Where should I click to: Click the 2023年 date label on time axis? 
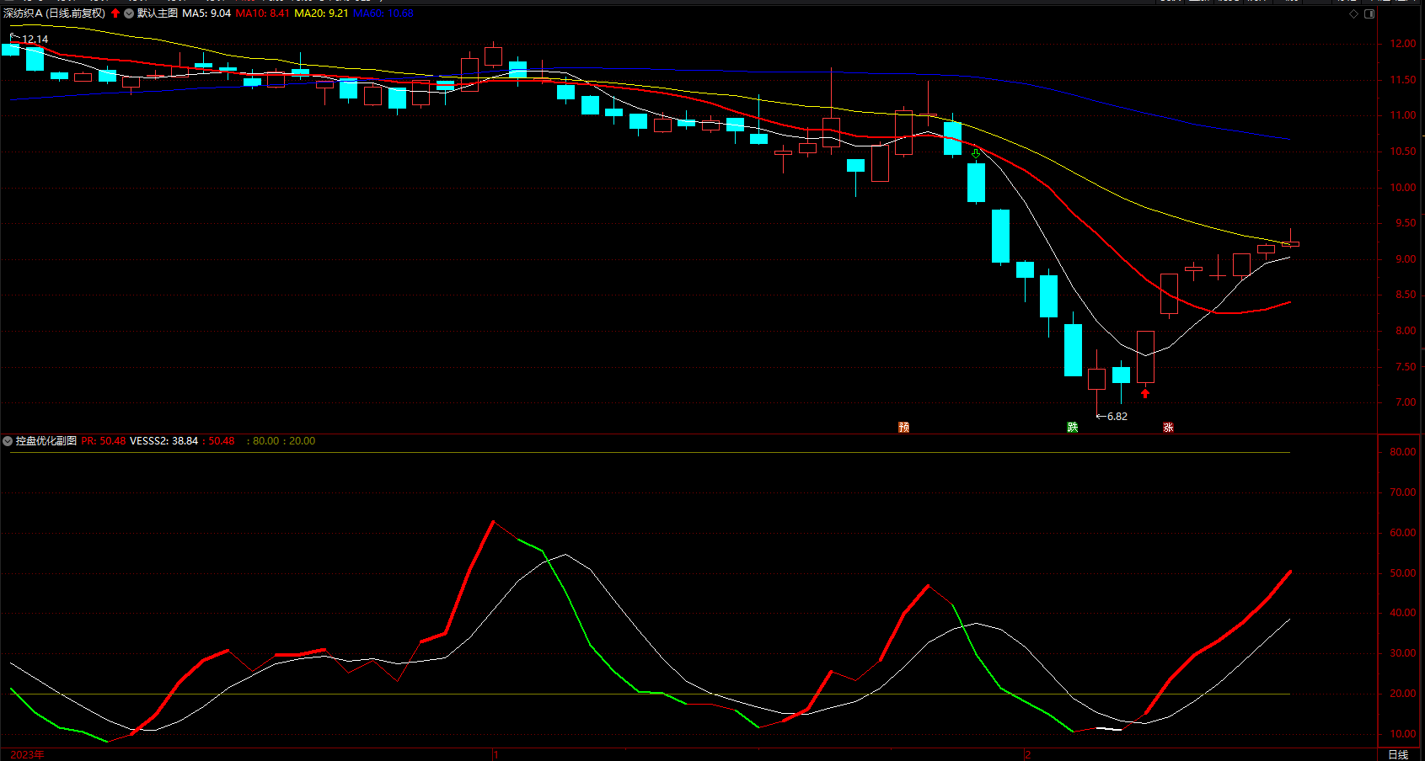(x=27, y=754)
